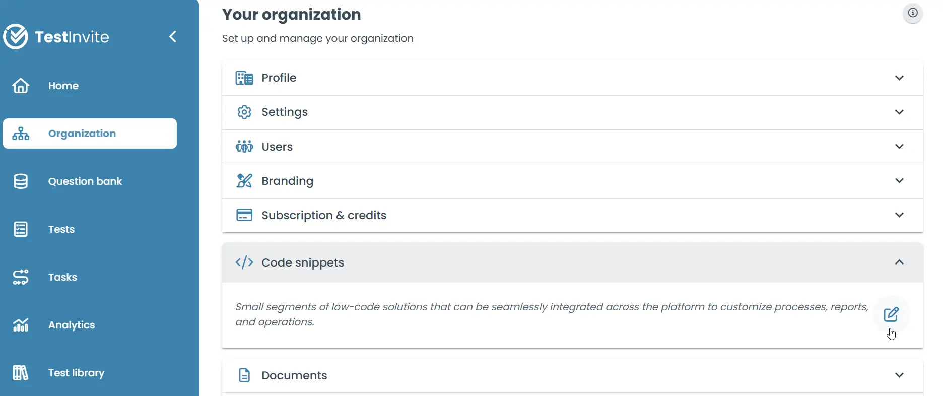
Task: Click the Subscription & credits title
Action: [324, 215]
